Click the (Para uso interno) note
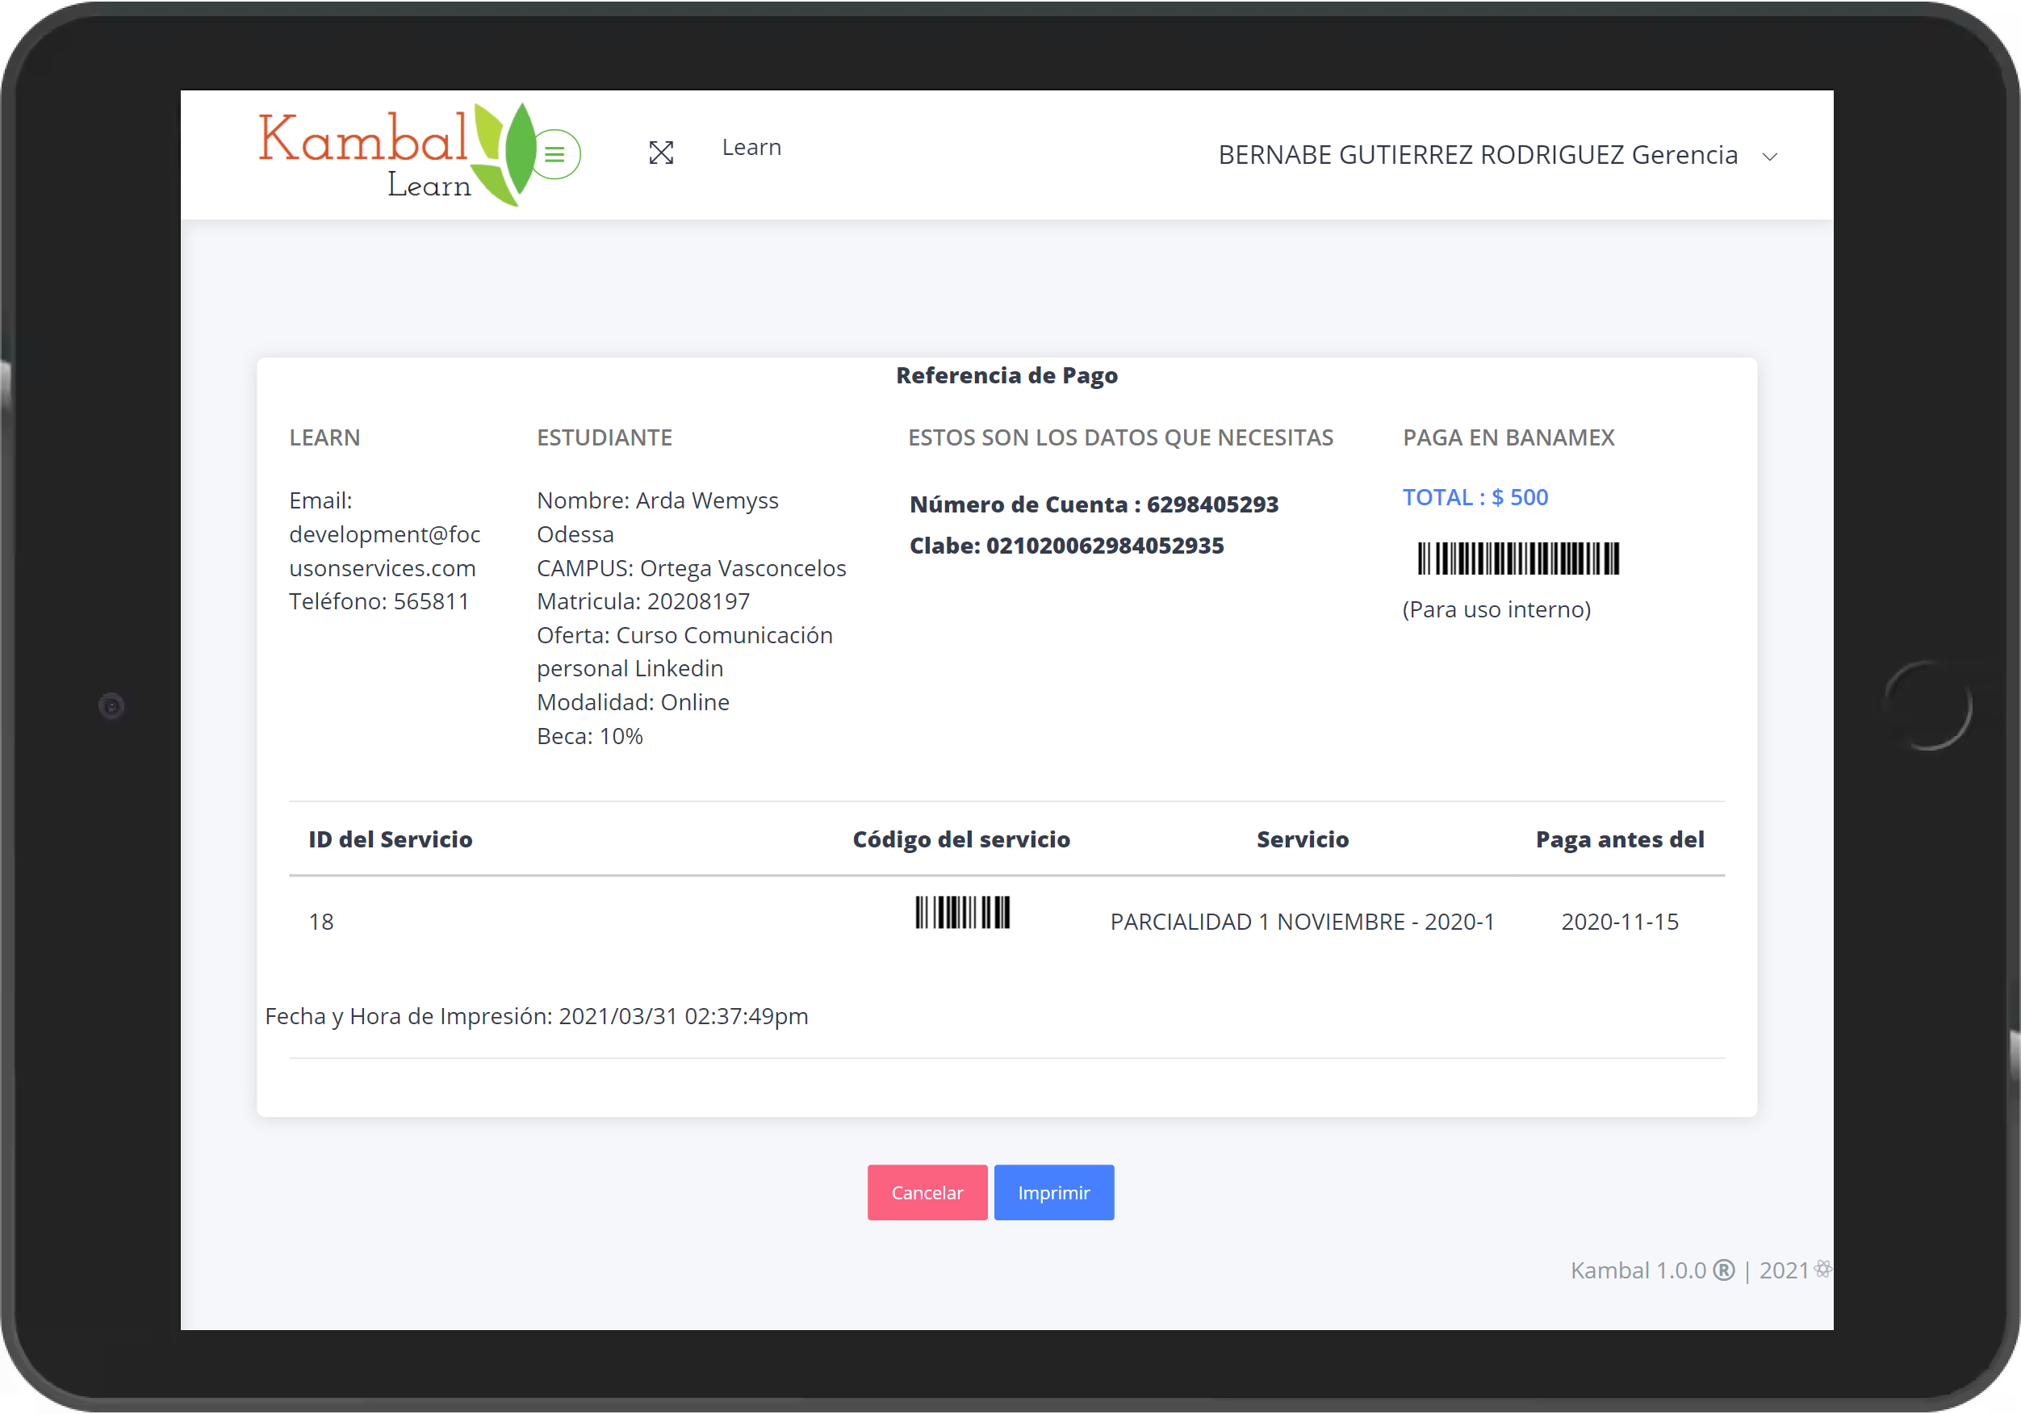The height and width of the screenshot is (1414, 2021). pyautogui.click(x=1496, y=609)
